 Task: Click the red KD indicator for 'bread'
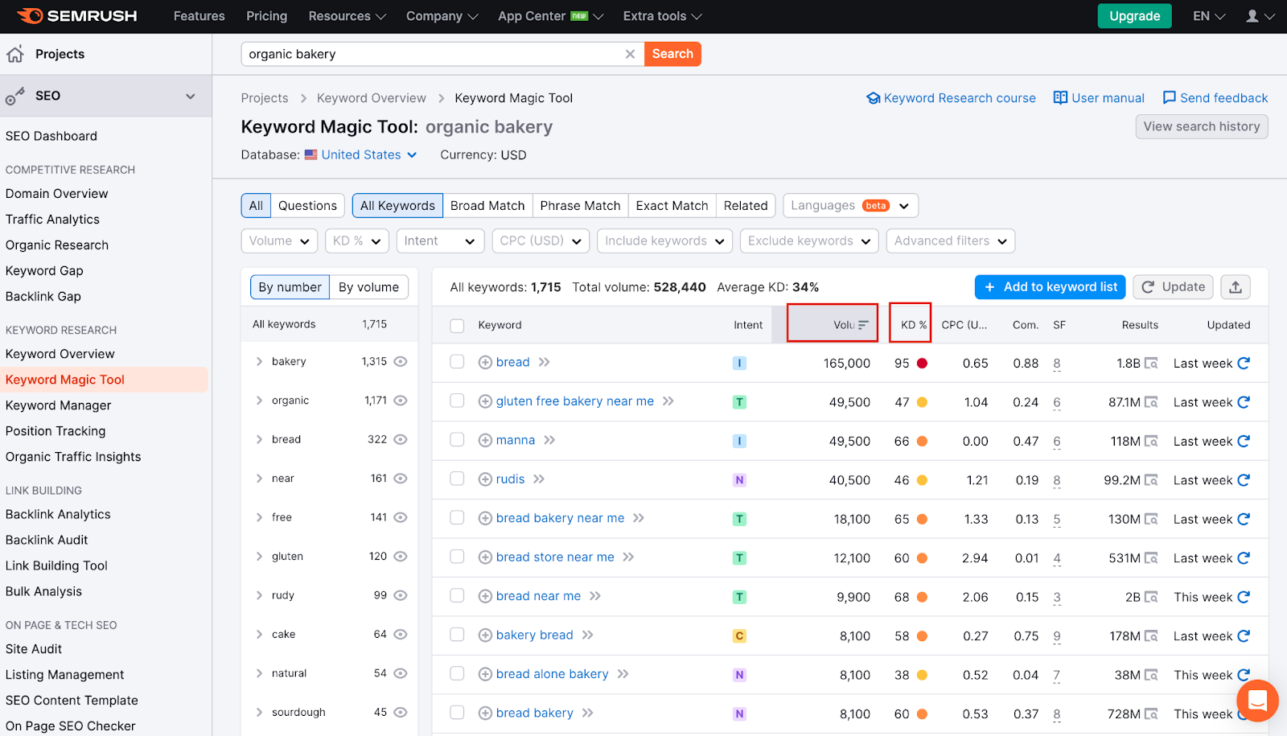922,364
